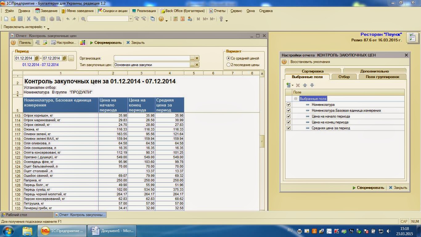The image size is (421, 237).
Task: Click the wrench Service tools icon
Action: pos(221,19)
